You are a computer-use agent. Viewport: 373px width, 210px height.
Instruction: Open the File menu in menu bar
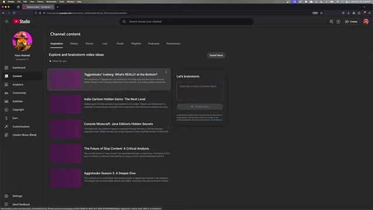pyautogui.click(x=19, y=2)
